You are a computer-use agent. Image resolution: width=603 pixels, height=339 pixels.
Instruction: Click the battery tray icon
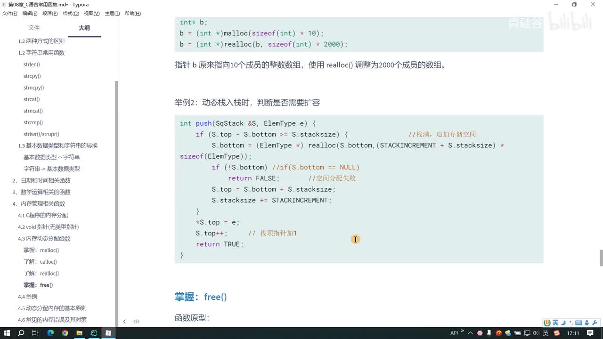click(518, 333)
